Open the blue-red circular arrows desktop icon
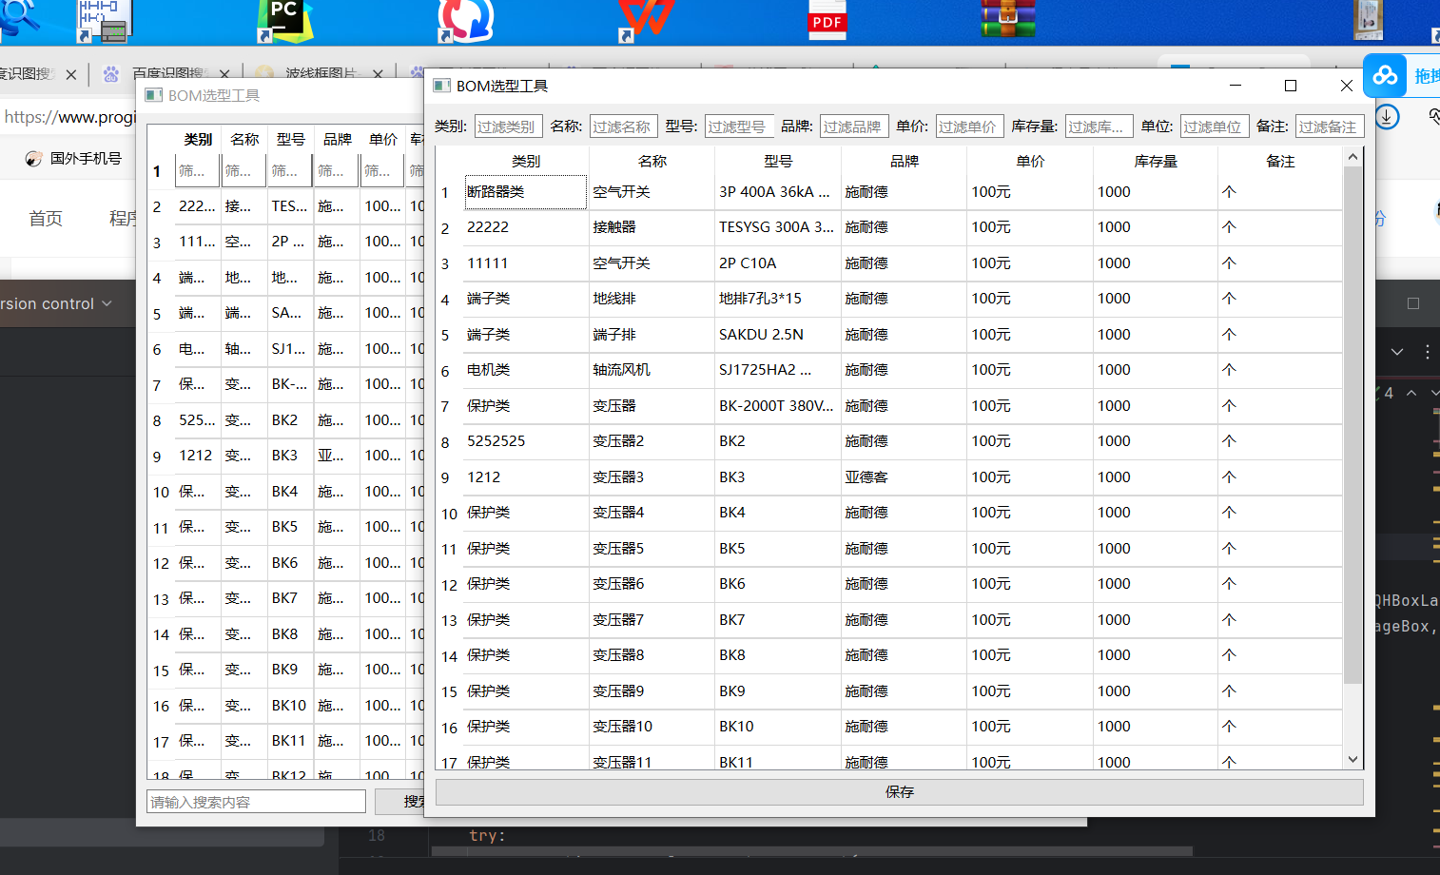The image size is (1440, 875). 466,20
